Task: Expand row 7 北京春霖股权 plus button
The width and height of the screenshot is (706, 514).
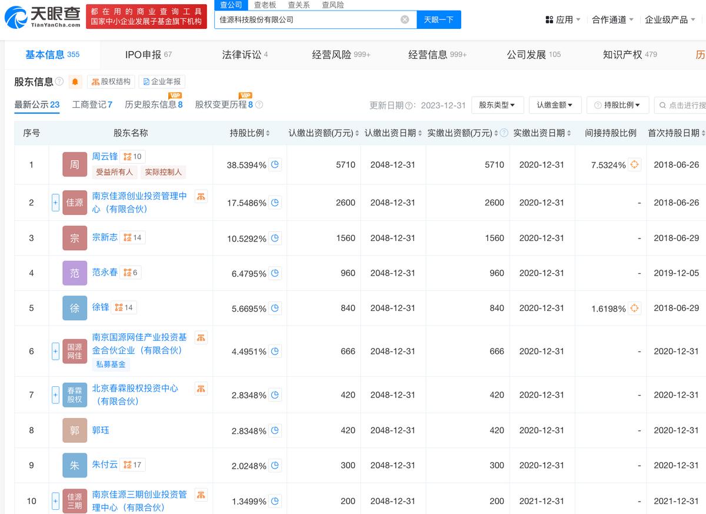Action: click(x=55, y=395)
